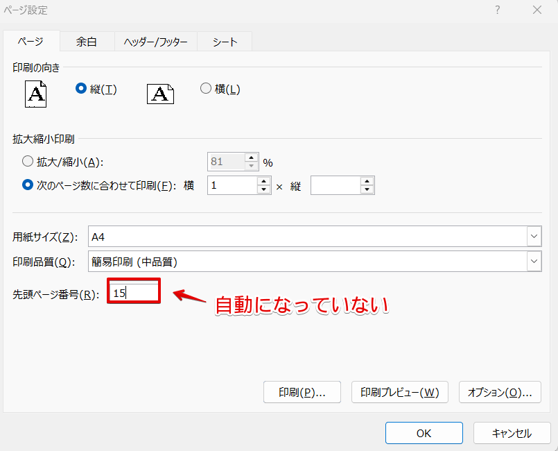Screen dimensions: 558x451
Task: Click the 横 pages input field
Action: coord(233,185)
